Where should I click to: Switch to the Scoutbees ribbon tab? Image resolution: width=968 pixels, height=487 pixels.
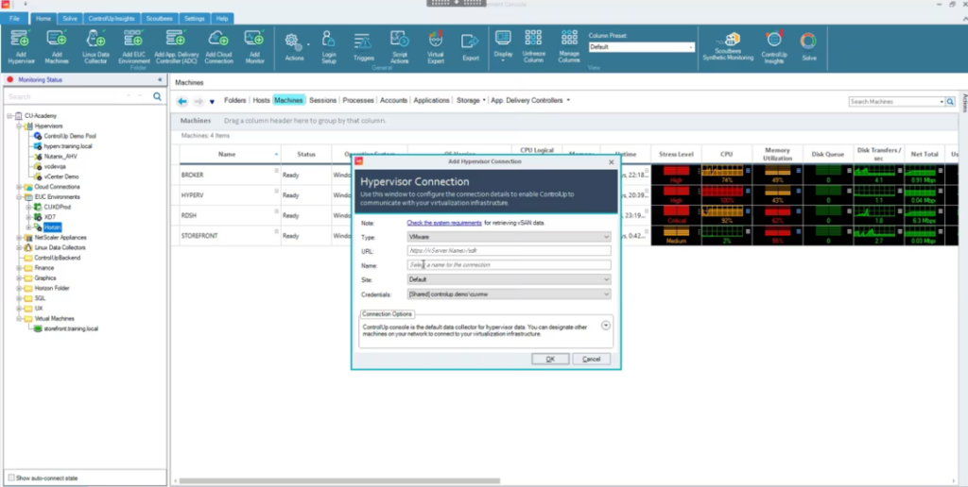[159, 19]
